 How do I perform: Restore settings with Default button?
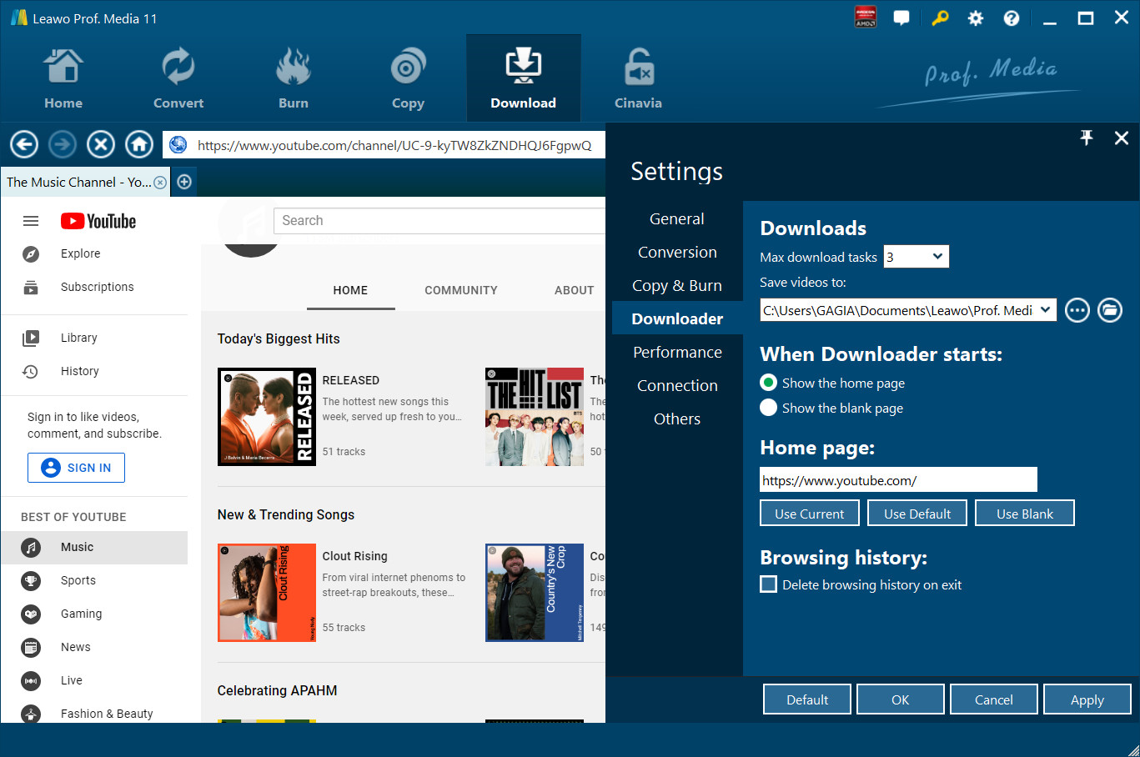807,699
